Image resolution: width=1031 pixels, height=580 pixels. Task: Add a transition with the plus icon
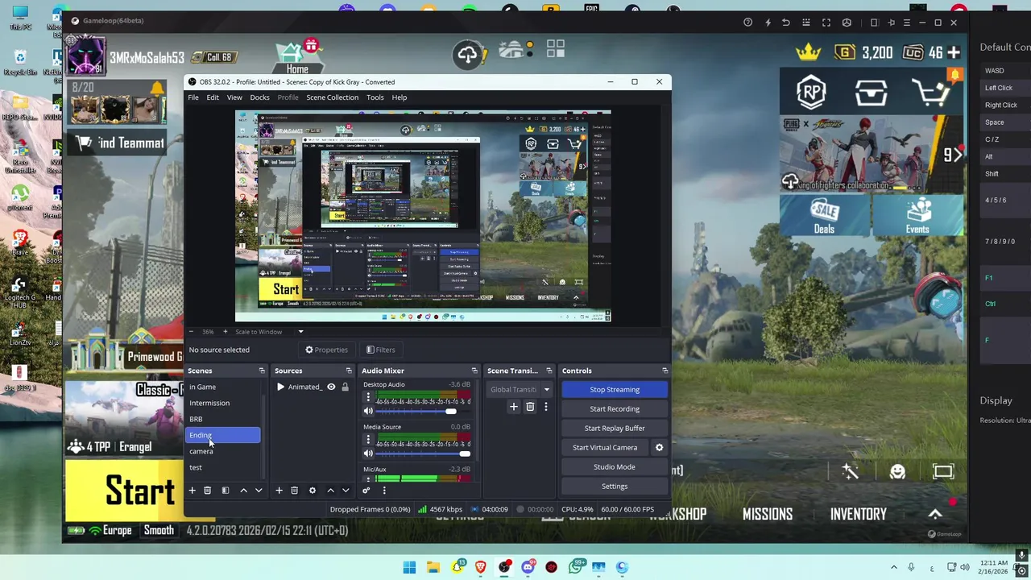513,407
